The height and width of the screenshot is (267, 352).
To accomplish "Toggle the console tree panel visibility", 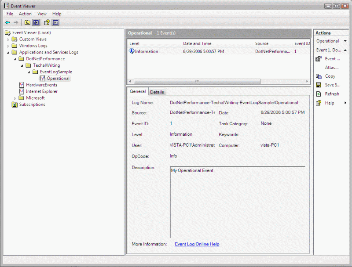I will (35, 21).
